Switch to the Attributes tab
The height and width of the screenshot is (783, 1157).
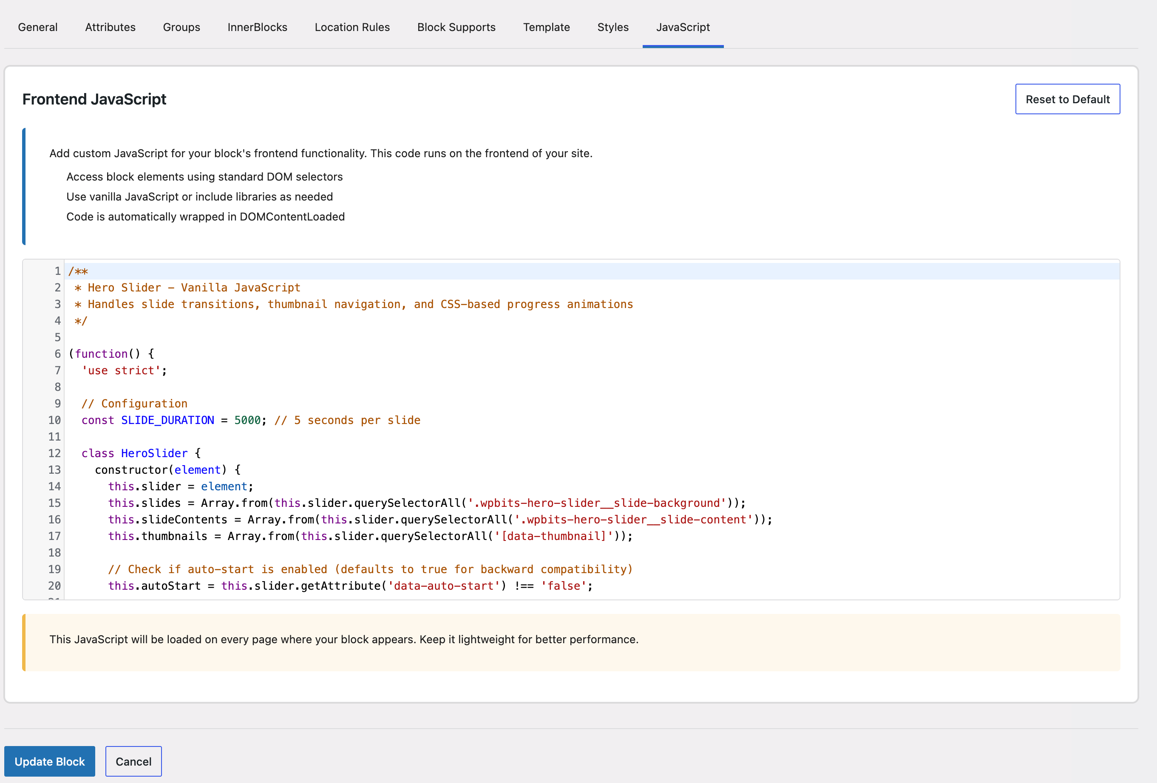tap(110, 27)
